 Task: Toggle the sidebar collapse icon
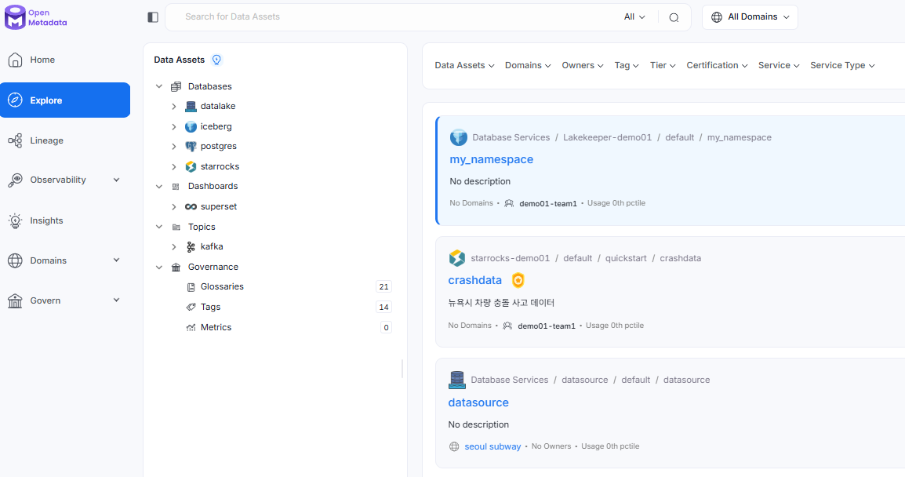[x=153, y=17]
